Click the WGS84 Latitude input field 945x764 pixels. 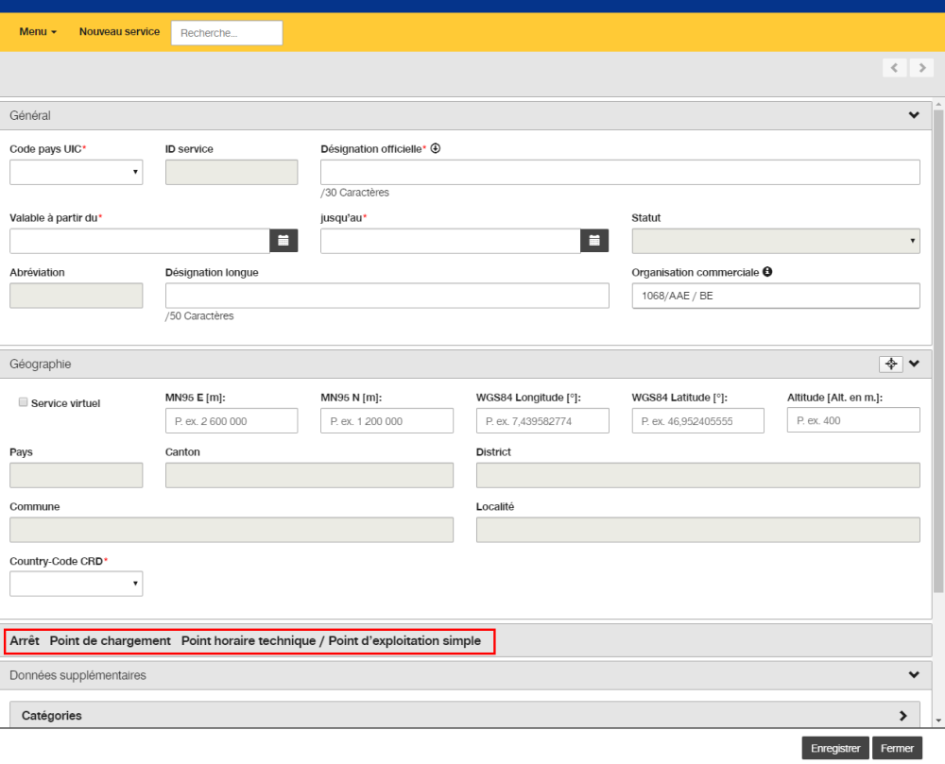click(698, 421)
